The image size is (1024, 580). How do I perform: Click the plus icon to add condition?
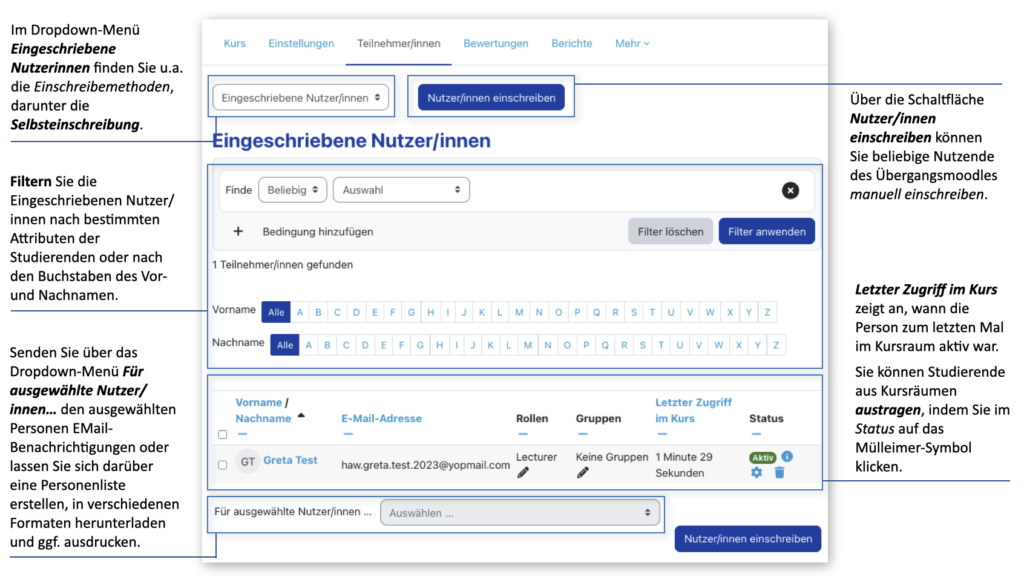[x=238, y=232]
